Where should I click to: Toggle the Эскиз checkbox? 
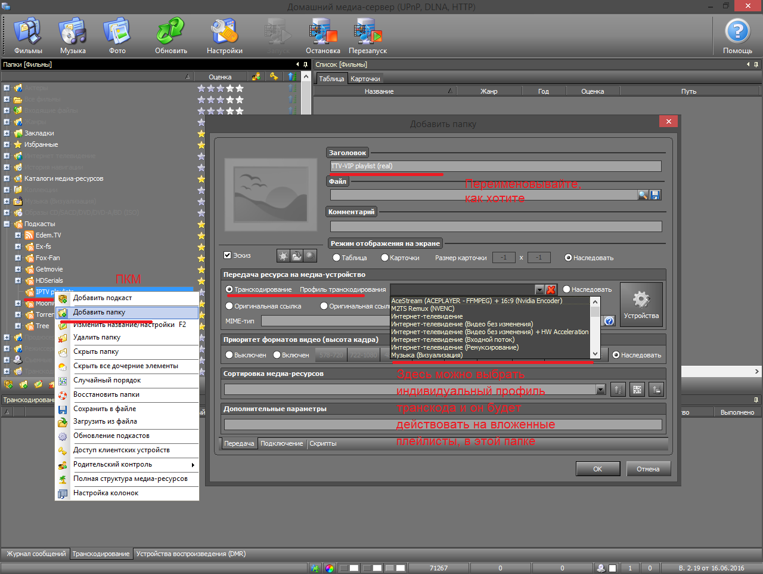click(227, 255)
